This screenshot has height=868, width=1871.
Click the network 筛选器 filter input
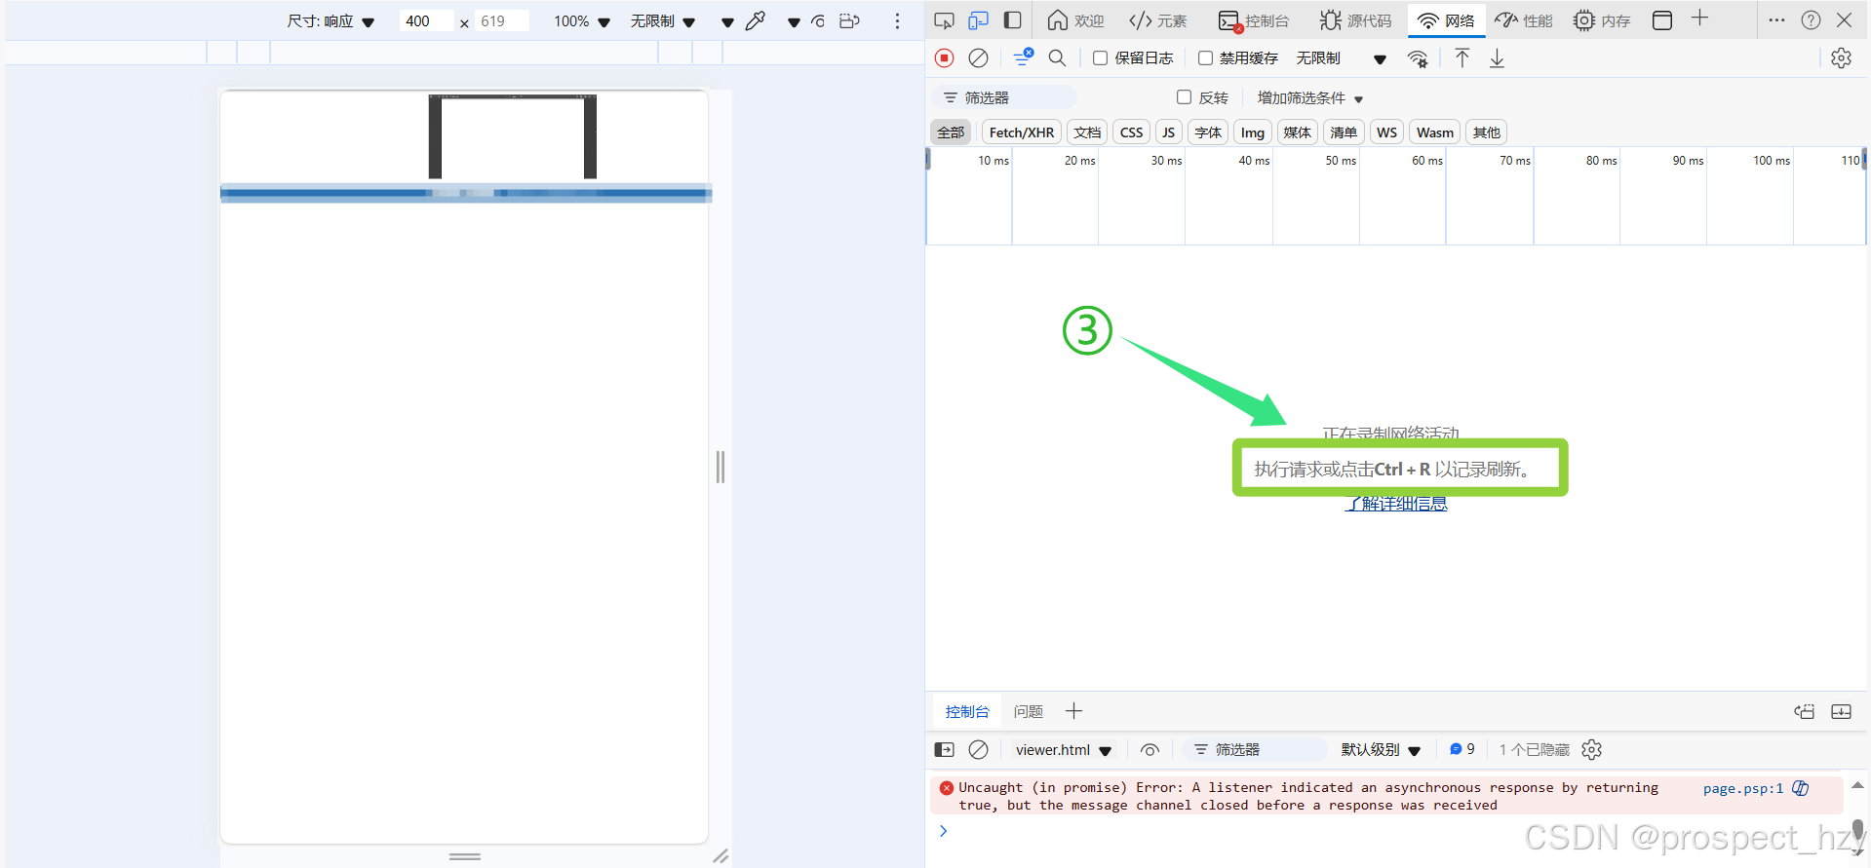click(x=1004, y=97)
